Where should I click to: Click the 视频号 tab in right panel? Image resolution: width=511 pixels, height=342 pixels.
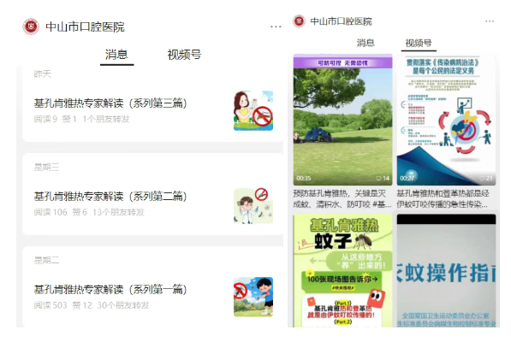[419, 43]
